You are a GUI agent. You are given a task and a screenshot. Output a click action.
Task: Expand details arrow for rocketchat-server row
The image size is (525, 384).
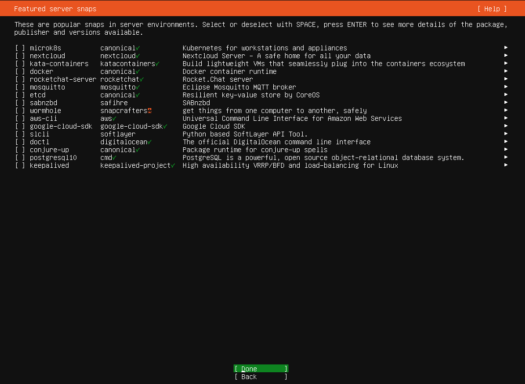tap(506, 79)
